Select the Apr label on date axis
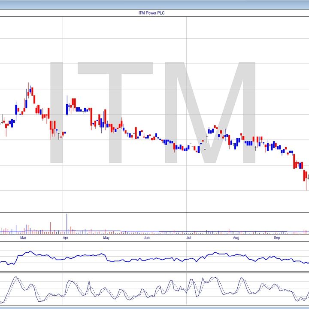 [x=65, y=237]
